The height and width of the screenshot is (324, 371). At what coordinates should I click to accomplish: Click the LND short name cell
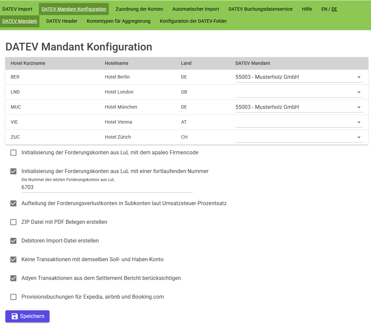(x=15, y=92)
